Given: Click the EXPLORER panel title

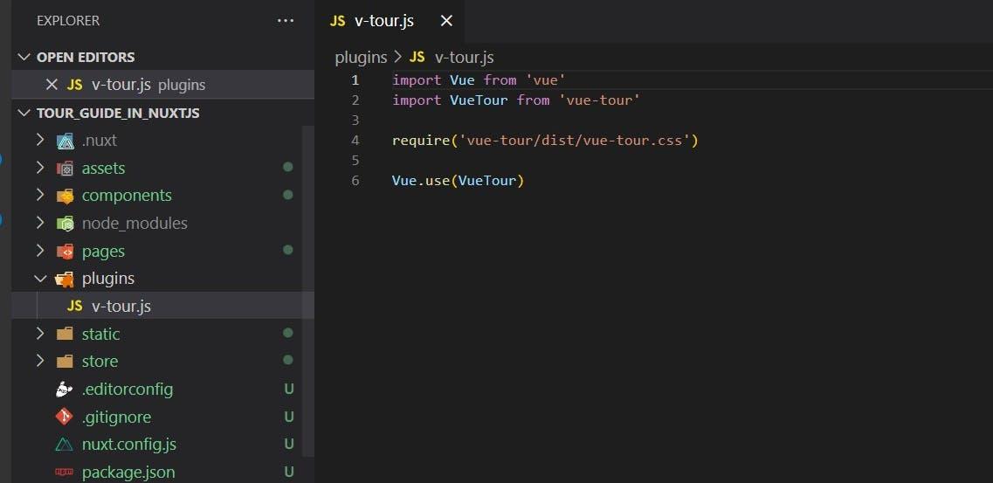Looking at the screenshot, I should [68, 21].
